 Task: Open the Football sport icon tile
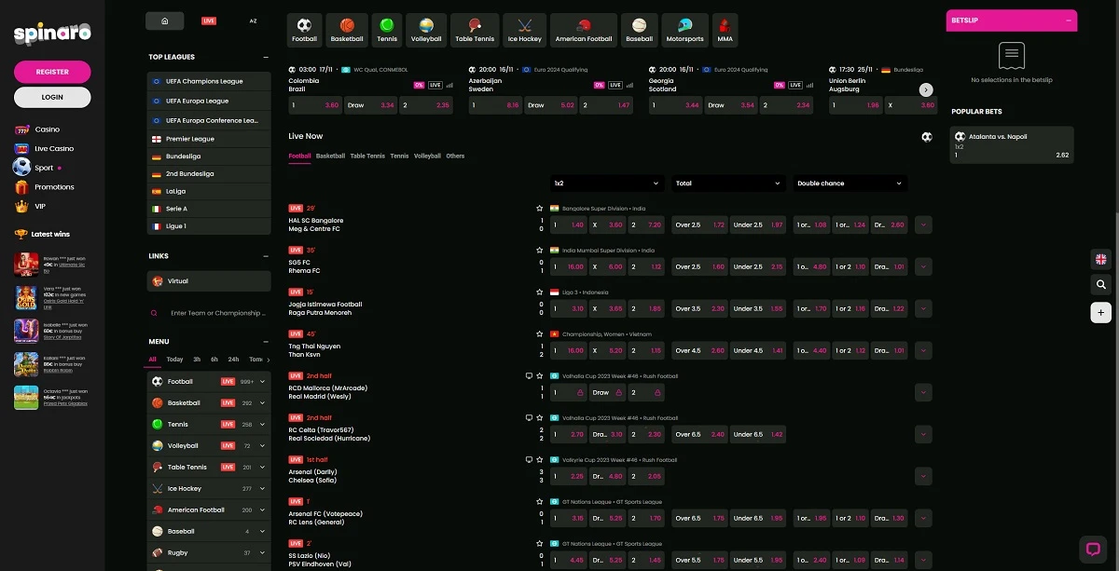point(304,30)
